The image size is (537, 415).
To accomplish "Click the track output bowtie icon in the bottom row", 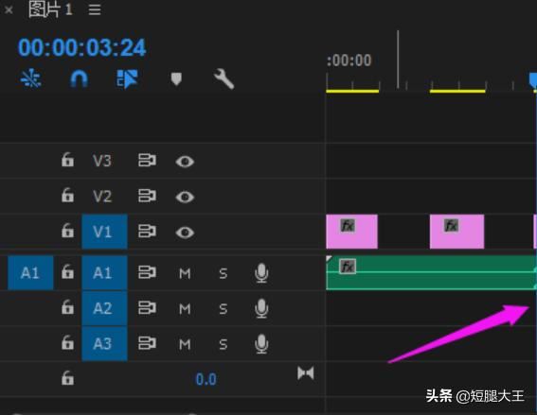I will click(306, 373).
